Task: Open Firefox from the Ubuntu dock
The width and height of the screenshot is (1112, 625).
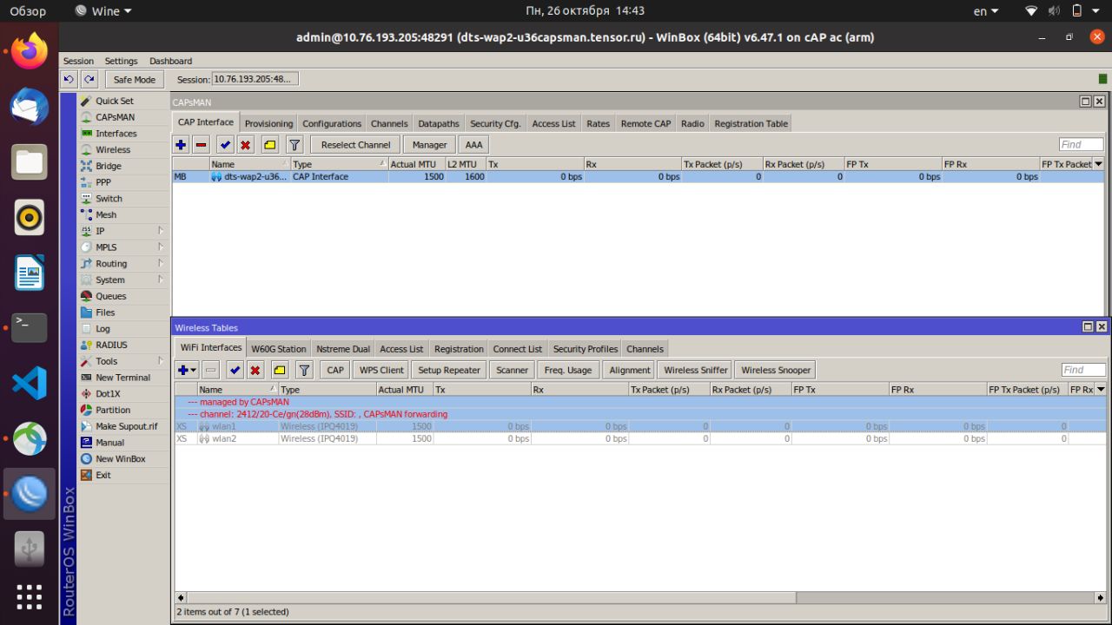Action: (30, 51)
